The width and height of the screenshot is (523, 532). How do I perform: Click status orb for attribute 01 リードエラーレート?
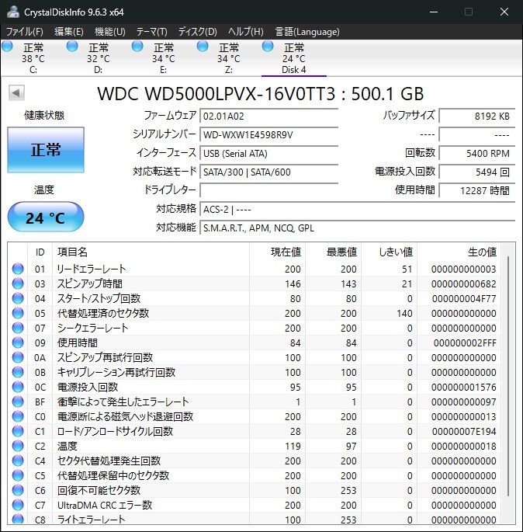[18, 269]
